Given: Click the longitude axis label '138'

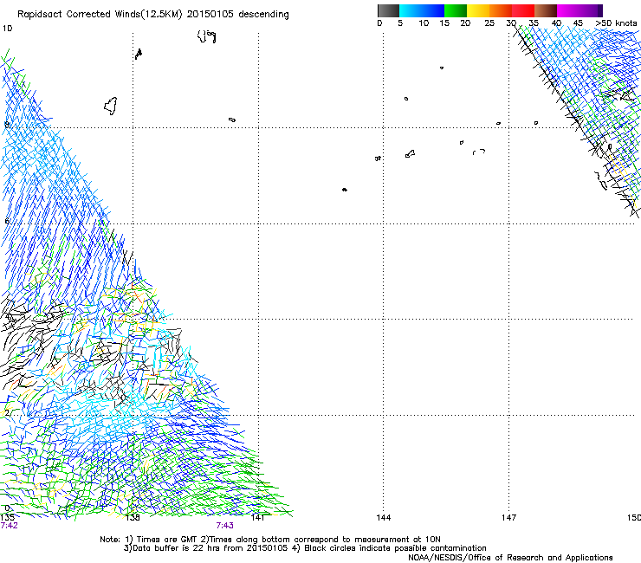Looking at the screenshot, I should pos(133,518).
